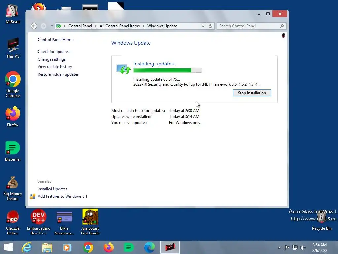This screenshot has width=338, height=254.
Task: Open View update history link
Action: coord(55,67)
